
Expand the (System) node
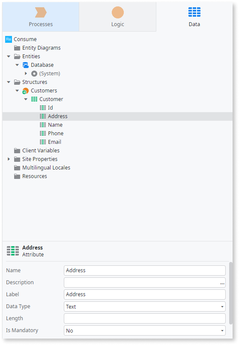pyautogui.click(x=26, y=74)
